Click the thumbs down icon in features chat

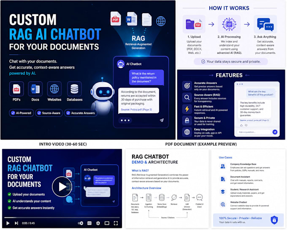click(x=246, y=125)
